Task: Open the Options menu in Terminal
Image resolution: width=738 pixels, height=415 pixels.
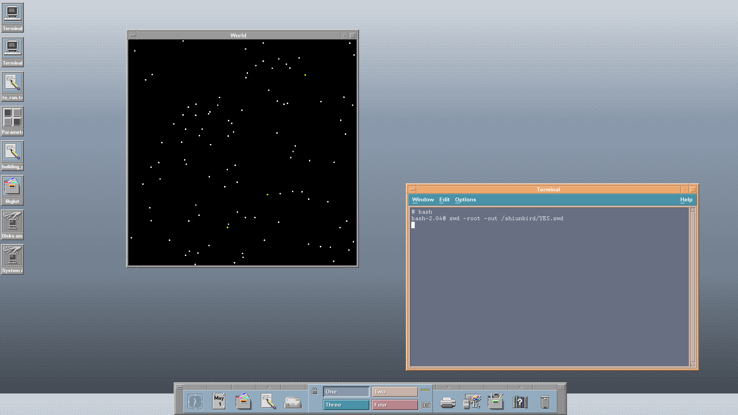Action: pyautogui.click(x=465, y=199)
